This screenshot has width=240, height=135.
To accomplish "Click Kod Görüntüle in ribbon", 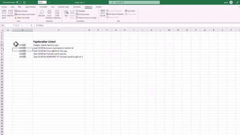I will [82, 14].
